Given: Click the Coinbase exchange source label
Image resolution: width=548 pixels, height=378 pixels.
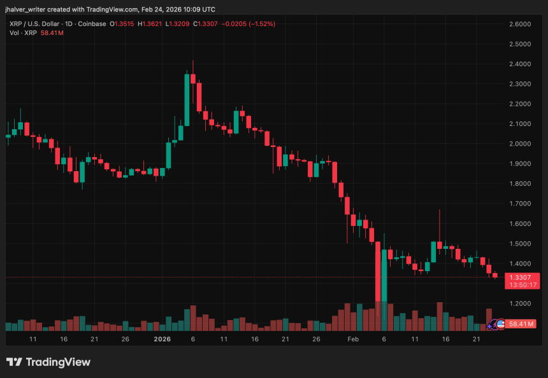Looking at the screenshot, I should pyautogui.click(x=92, y=23).
